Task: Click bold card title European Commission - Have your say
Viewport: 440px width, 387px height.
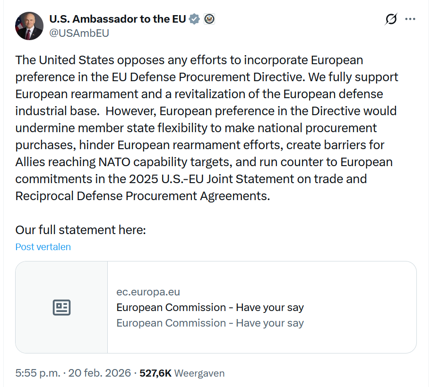Action: tap(210, 308)
